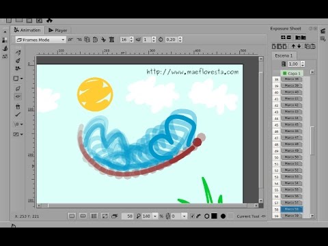This screenshot has height=246, width=328.
Task: Select frame Marco 38 in Exposure Sheet
Action: (292, 79)
